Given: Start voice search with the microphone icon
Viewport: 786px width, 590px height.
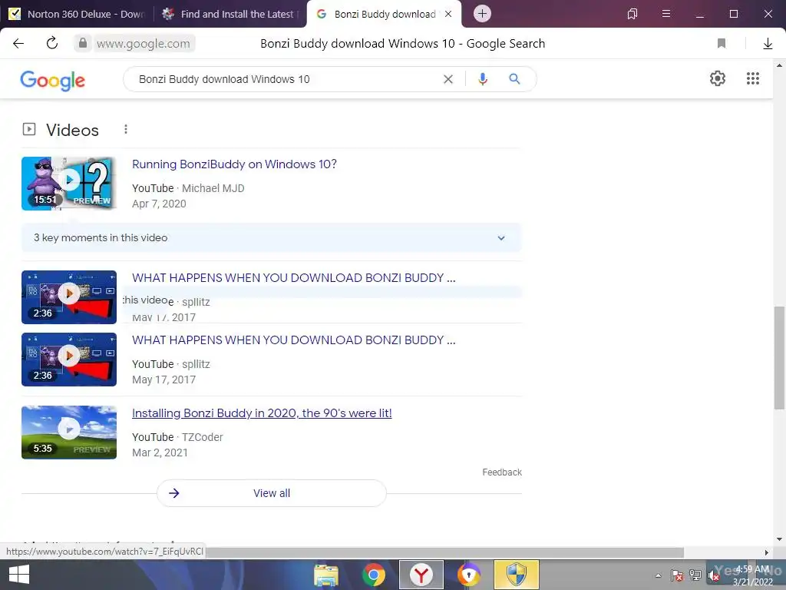Looking at the screenshot, I should click(483, 79).
